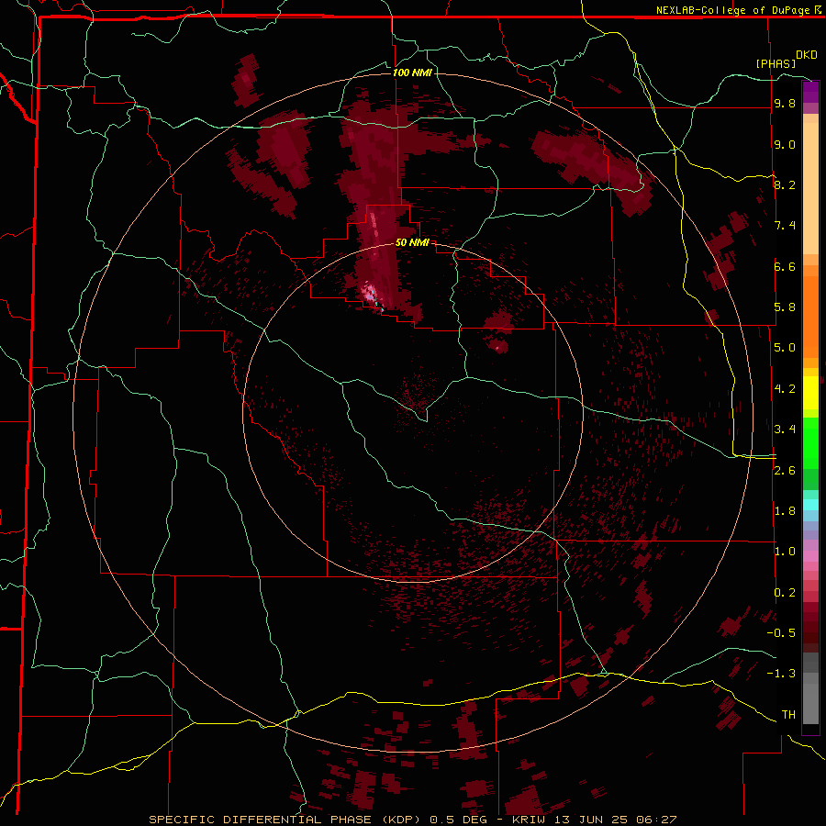826x826 pixels.
Task: Click the TH threshold label
Action: [x=788, y=715]
